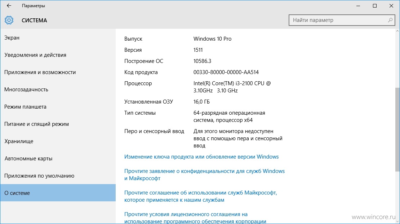Open the 'Экран' section
Screen dimensions: 400x224
(58, 38)
